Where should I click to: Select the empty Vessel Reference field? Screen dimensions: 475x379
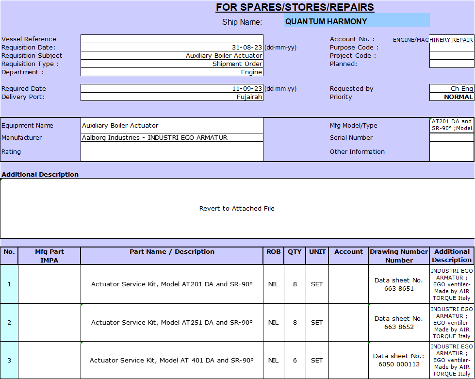[172, 39]
